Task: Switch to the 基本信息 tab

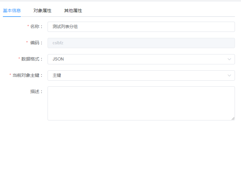Action: pos(12,11)
